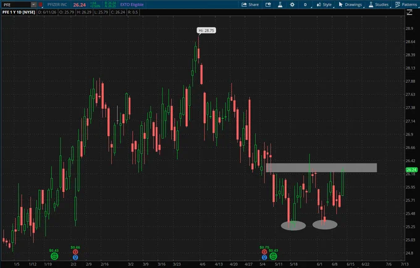Click the +2.50% change value
This screenshot has width=420, height=268.
pos(95,6)
